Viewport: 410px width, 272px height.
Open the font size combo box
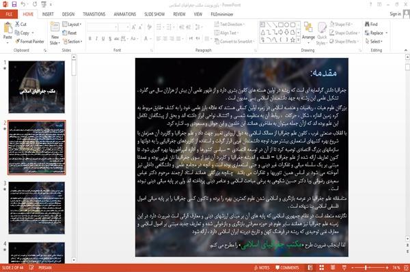(124, 27)
